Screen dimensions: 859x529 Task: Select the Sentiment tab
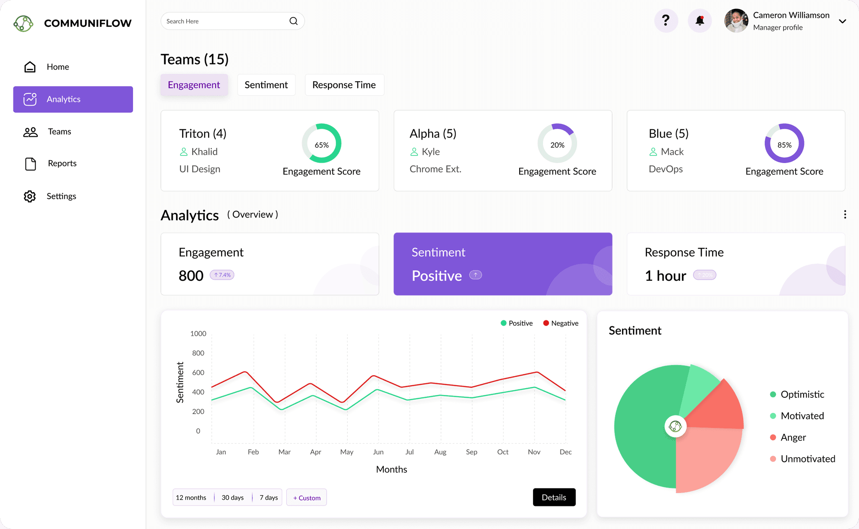[266, 85]
